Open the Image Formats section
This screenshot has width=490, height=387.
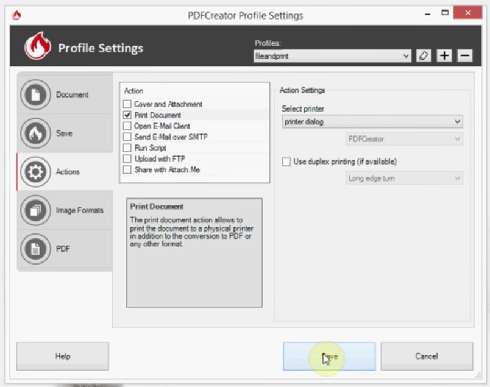63,210
